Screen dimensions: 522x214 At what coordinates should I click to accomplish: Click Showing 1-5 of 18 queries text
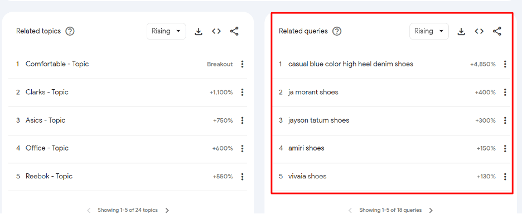(390, 210)
